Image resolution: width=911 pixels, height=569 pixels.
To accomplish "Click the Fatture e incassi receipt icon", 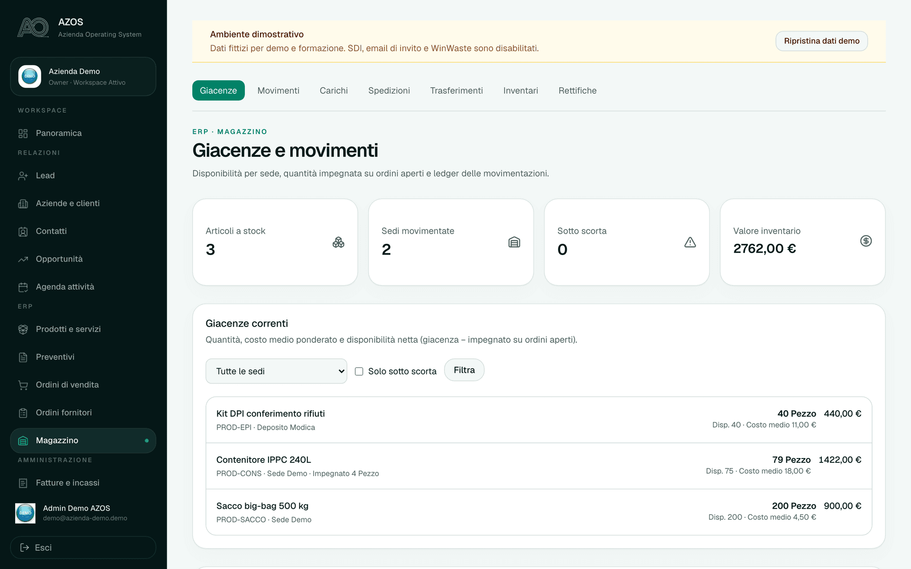I will (x=23, y=483).
